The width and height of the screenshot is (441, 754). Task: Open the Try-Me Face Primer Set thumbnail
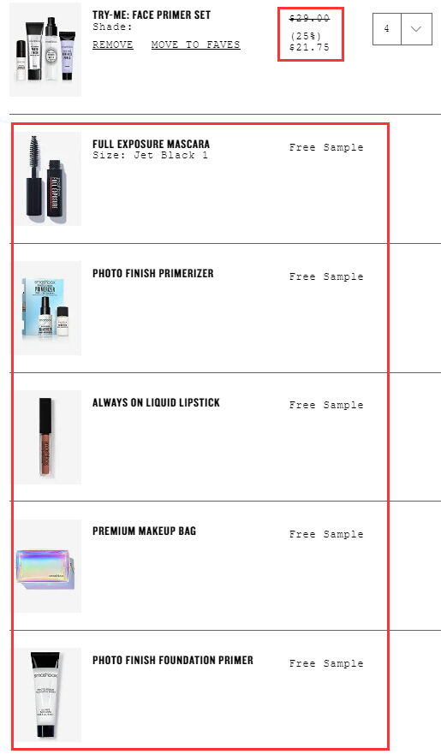(x=45, y=50)
